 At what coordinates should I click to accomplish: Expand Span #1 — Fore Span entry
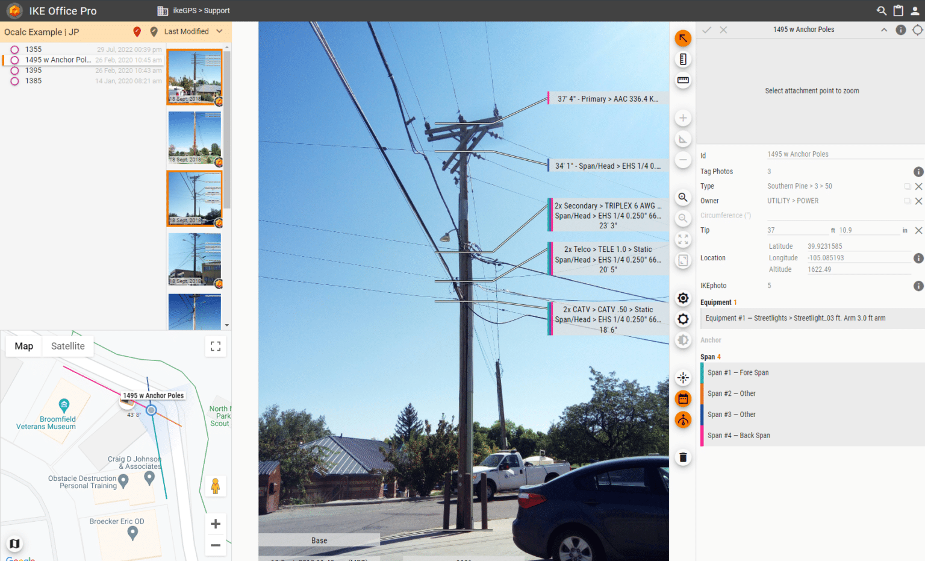click(x=783, y=372)
